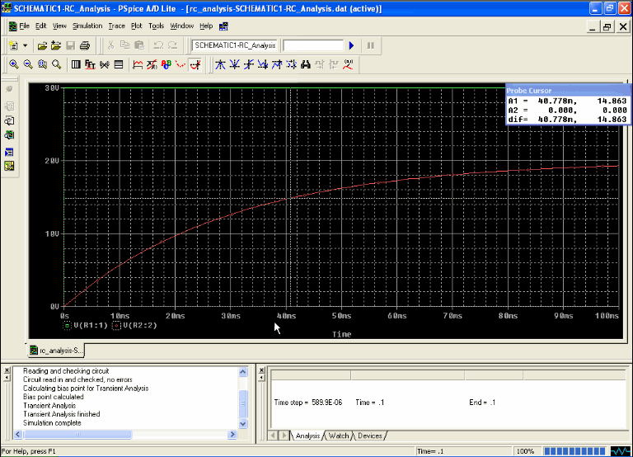Click the binoculars Cursor Search icon
The width and height of the screenshot is (633, 457).
pos(306,64)
